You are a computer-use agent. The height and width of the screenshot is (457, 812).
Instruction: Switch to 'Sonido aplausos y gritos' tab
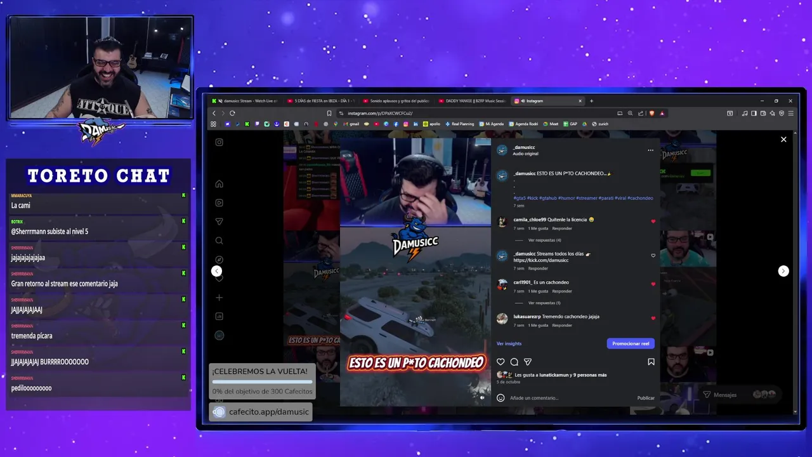tap(396, 101)
